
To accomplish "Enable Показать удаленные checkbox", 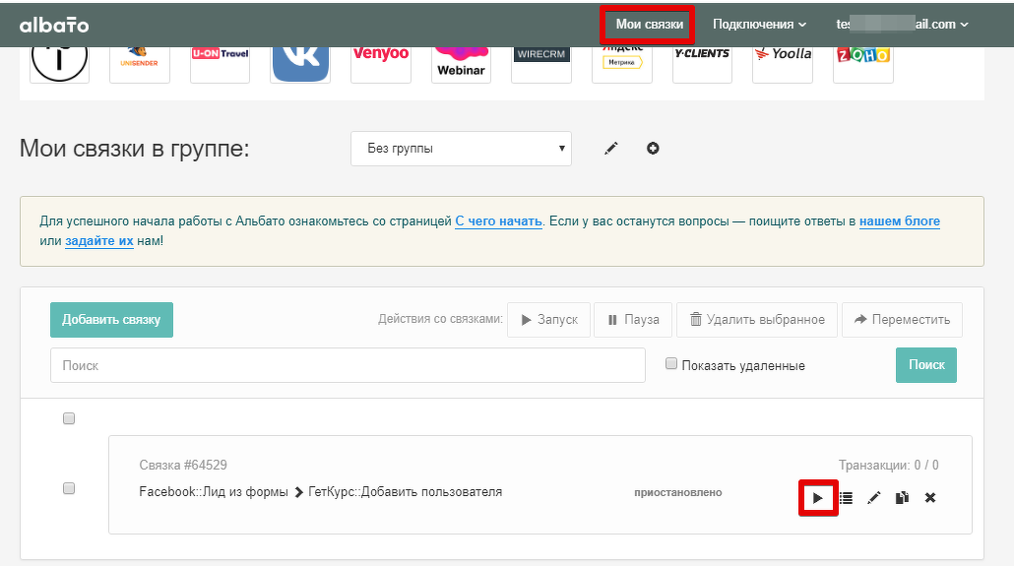I will pyautogui.click(x=671, y=364).
